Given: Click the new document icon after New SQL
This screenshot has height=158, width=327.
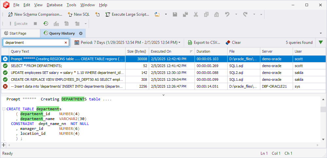Looking at the screenshot, I should coord(97,14).
